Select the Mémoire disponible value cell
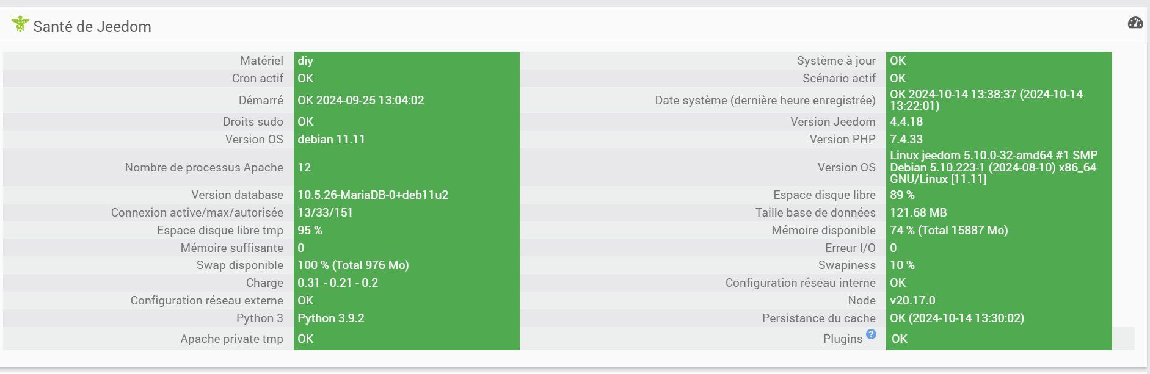Image resolution: width=1150 pixels, height=374 pixels. coord(948,230)
